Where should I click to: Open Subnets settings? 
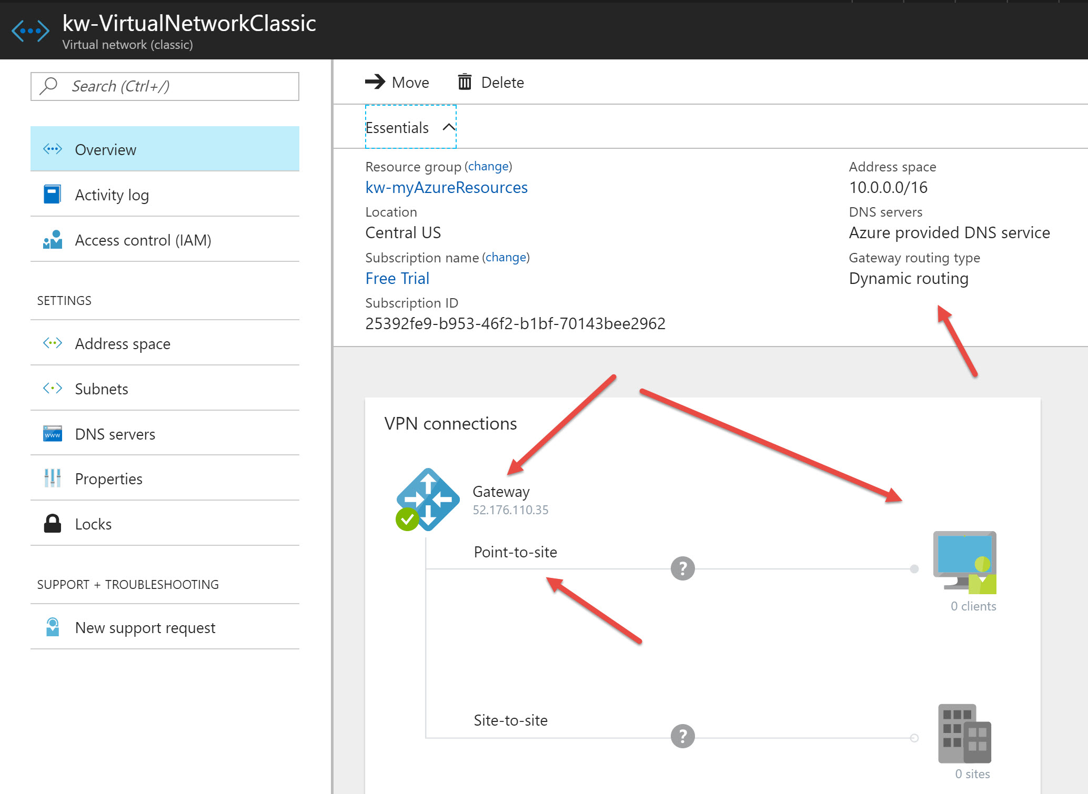(165, 389)
